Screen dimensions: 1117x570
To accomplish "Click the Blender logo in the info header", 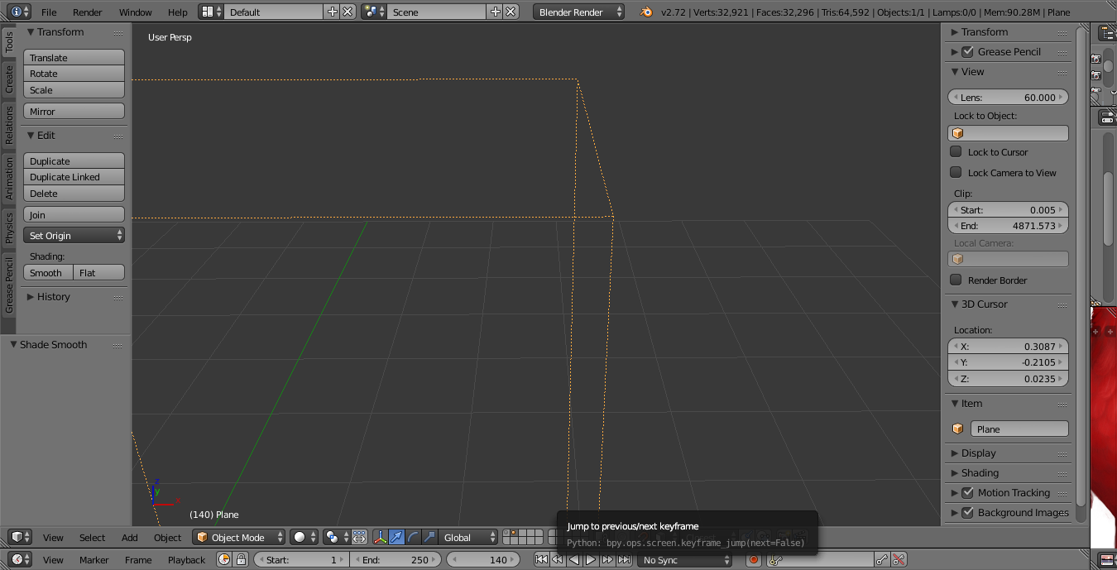I will [645, 12].
